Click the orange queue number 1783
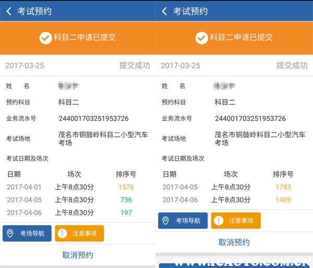 (283, 187)
